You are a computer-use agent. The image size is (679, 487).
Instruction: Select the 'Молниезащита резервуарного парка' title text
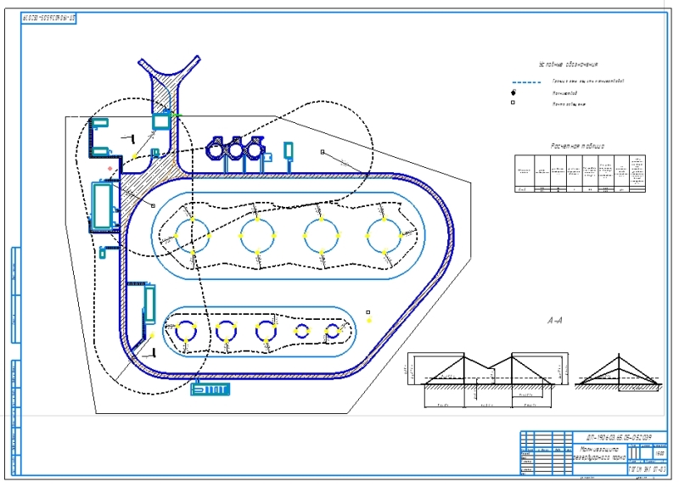click(x=599, y=454)
